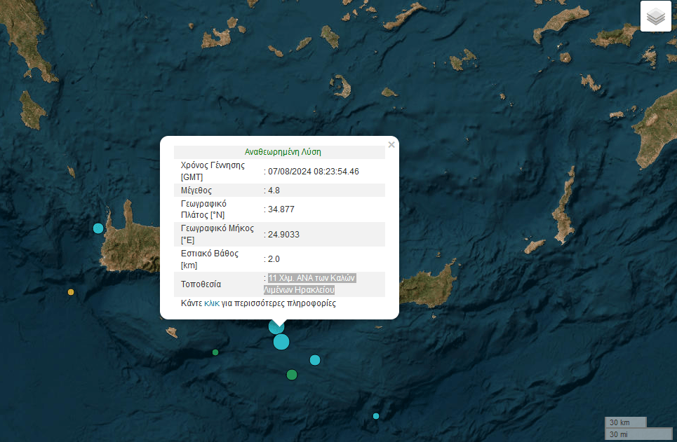The height and width of the screenshot is (442, 677).
Task: Choose the large green earthquake marker
Action: 292,375
